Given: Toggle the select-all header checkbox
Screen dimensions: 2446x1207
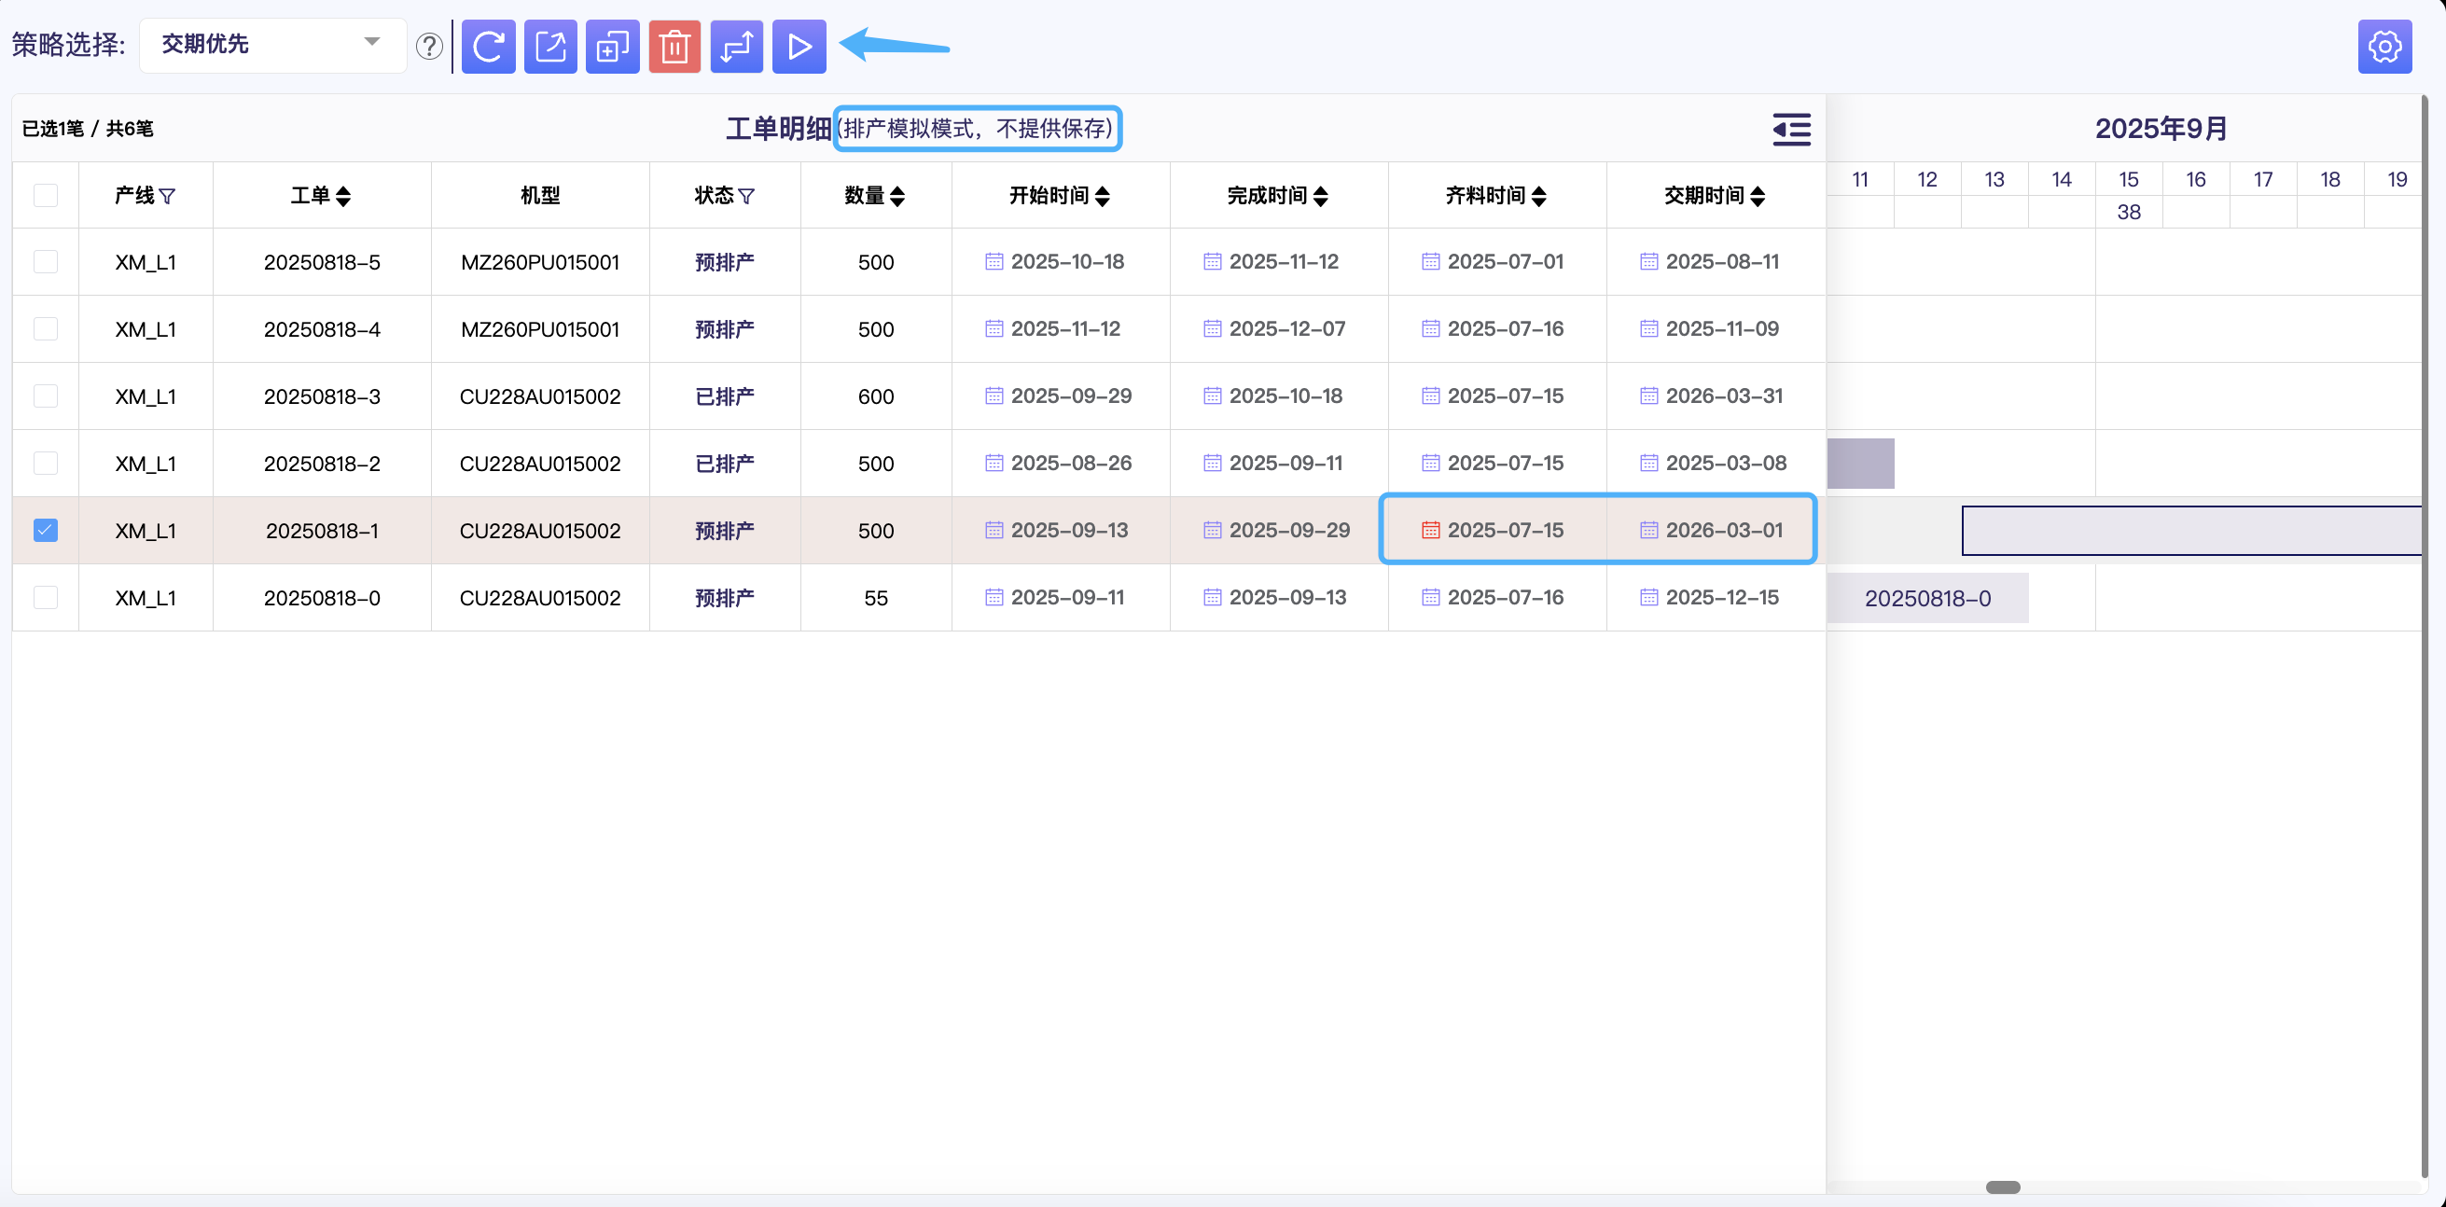Looking at the screenshot, I should point(46,195).
